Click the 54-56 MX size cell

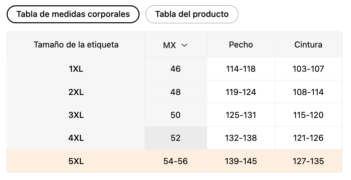click(175, 161)
